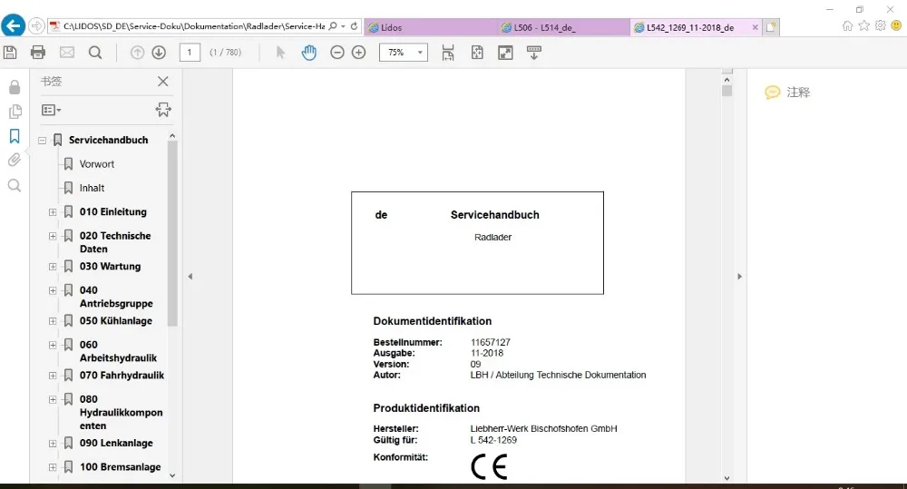Viewport: 907px width, 489px height.
Task: Click the read mode toolbar download-style icon
Action: pos(534,53)
